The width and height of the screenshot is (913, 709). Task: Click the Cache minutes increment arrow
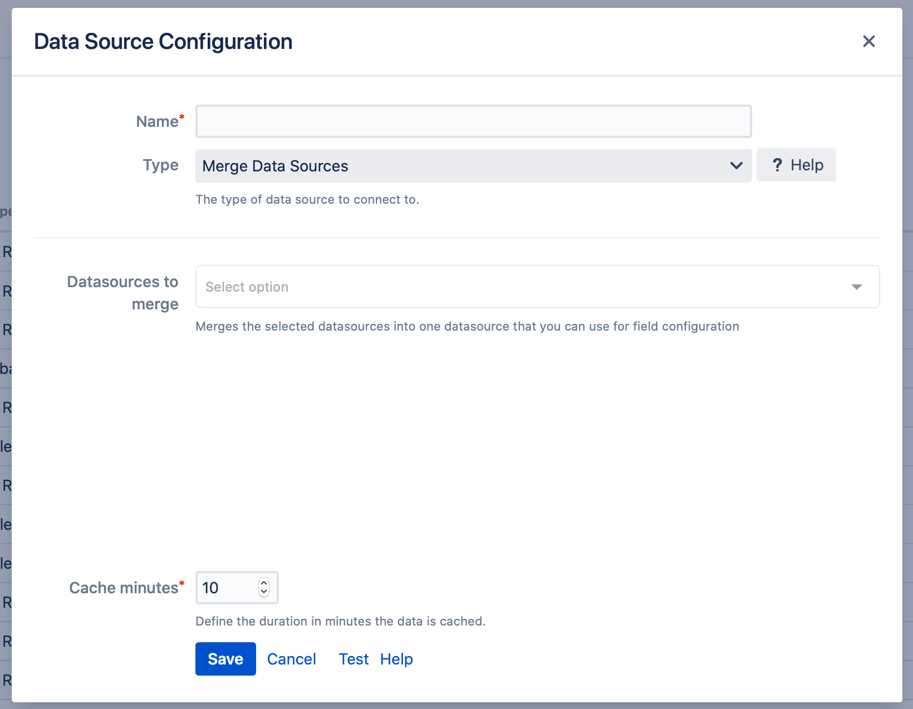pos(263,583)
